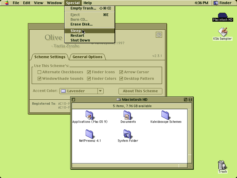The image size is (237, 178).
Task: Choose Shut Down from the Special menu
Action: pos(90,40)
